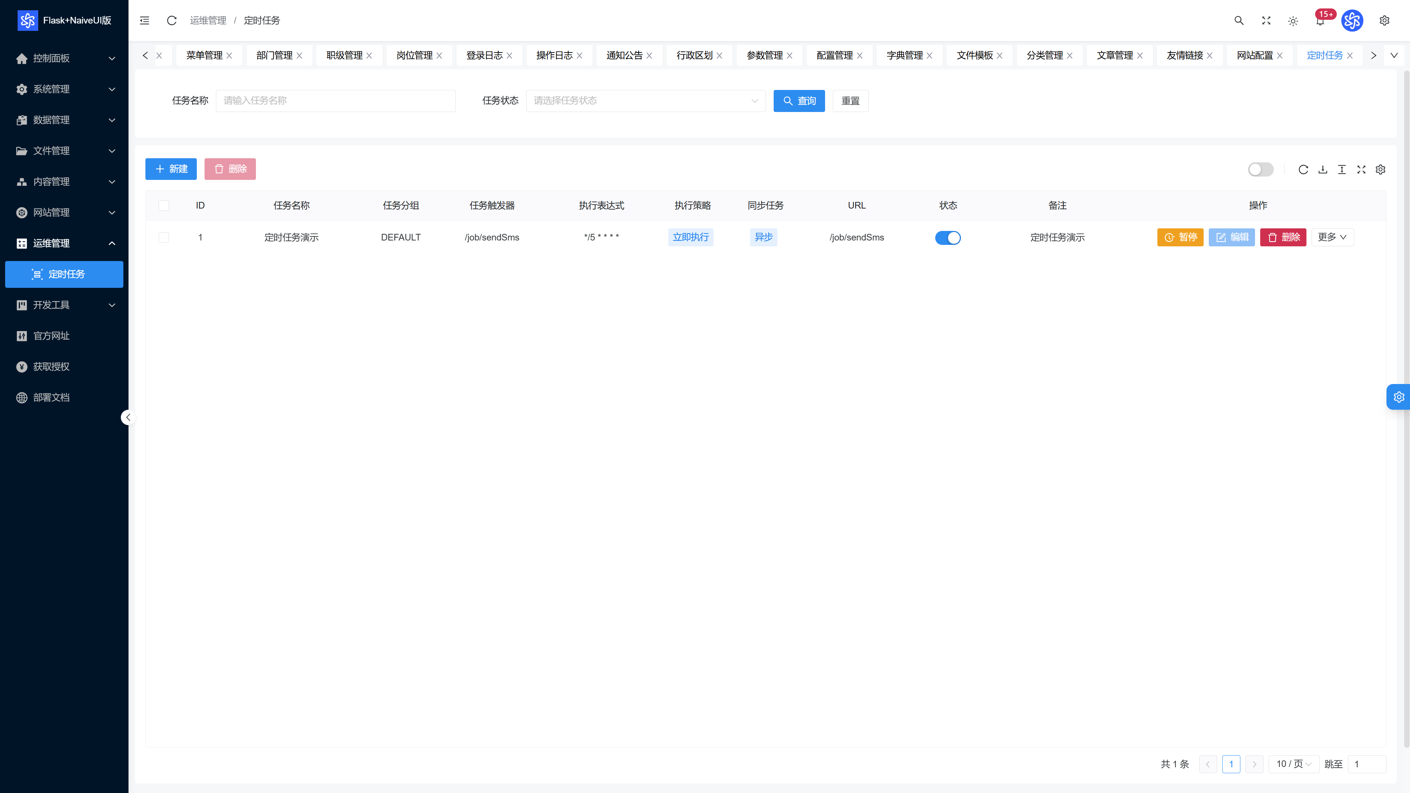Open the search icon in the top bar
Image resolution: width=1410 pixels, height=793 pixels.
1239,20
